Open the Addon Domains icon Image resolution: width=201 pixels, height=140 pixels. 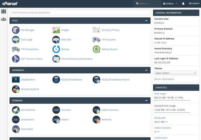point(96,110)
